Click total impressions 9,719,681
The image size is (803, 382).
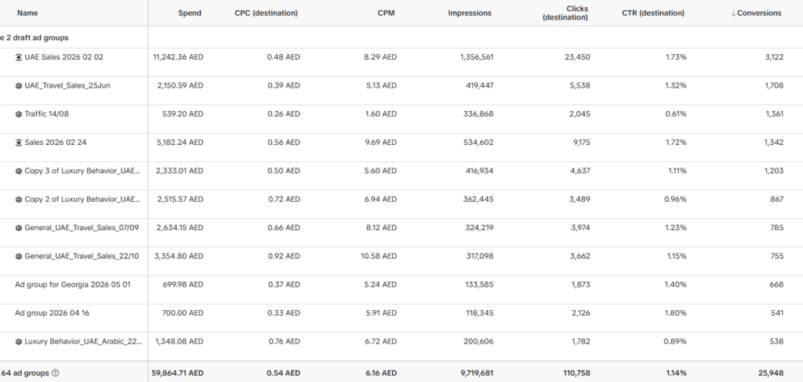(x=477, y=373)
